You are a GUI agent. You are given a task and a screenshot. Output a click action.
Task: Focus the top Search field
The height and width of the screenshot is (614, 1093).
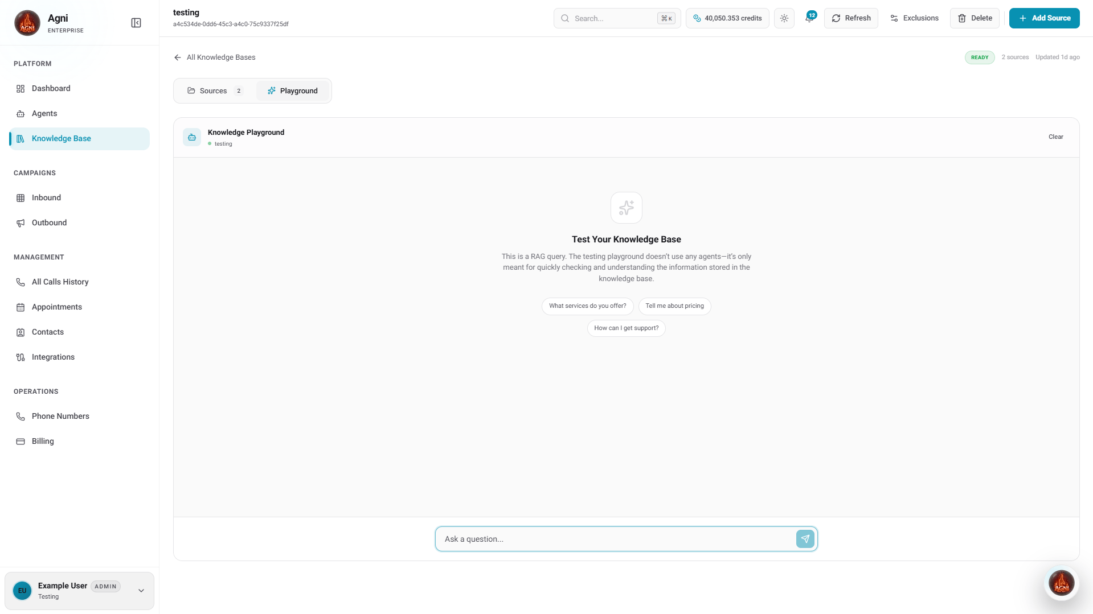click(x=617, y=18)
